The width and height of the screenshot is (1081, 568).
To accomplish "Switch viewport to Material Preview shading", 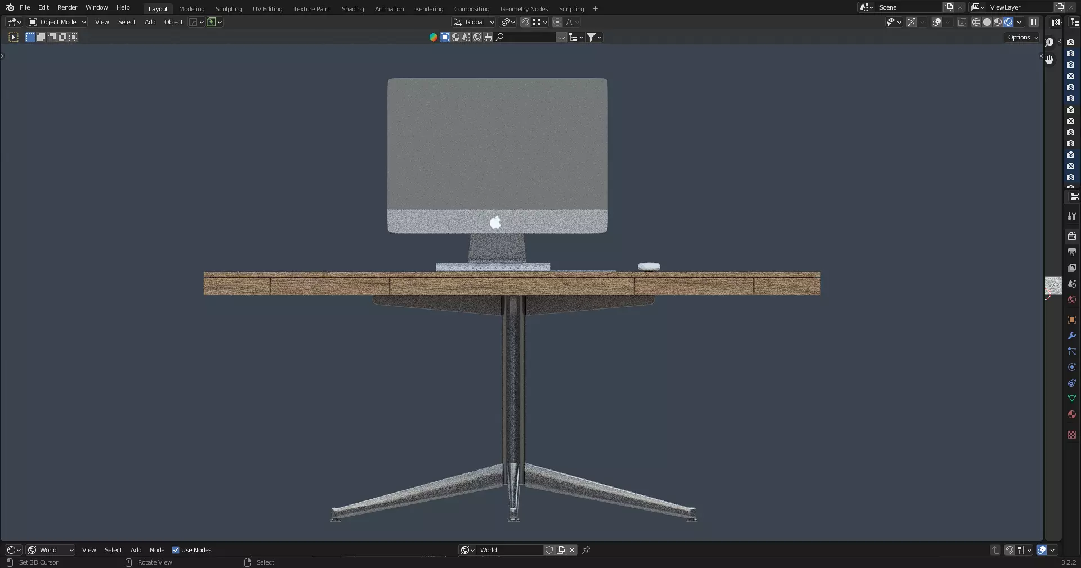I will coord(998,22).
